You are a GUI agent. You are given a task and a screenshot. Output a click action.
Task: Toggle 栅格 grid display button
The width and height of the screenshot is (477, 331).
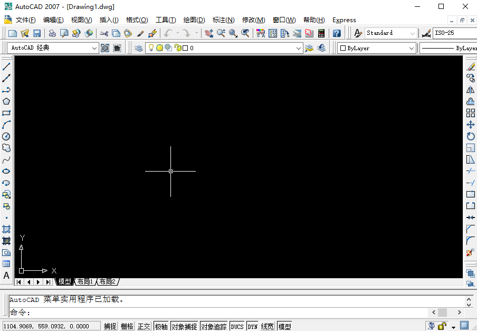[127, 326]
